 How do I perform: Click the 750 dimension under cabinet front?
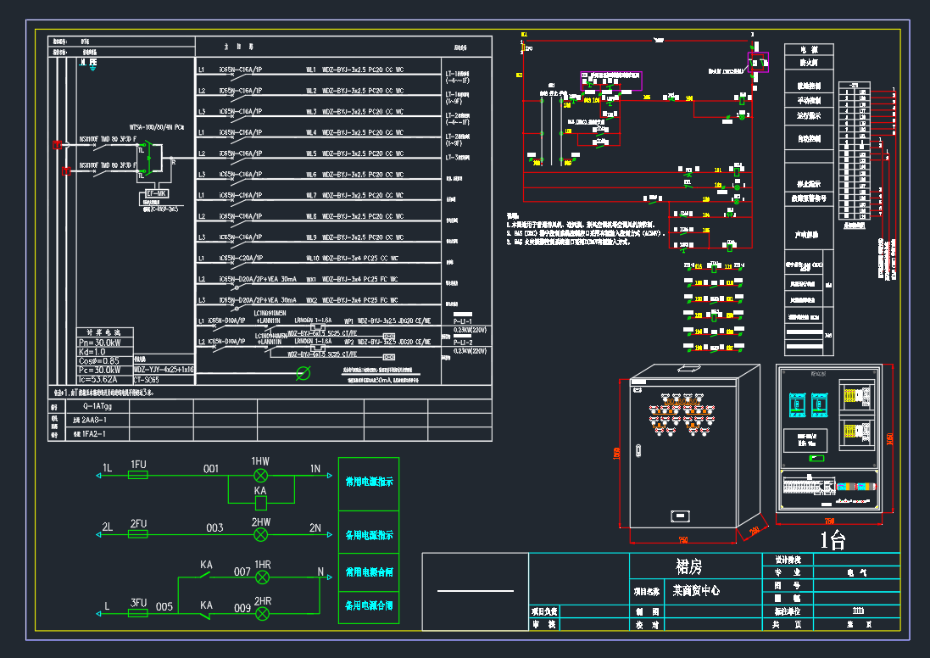[683, 540]
